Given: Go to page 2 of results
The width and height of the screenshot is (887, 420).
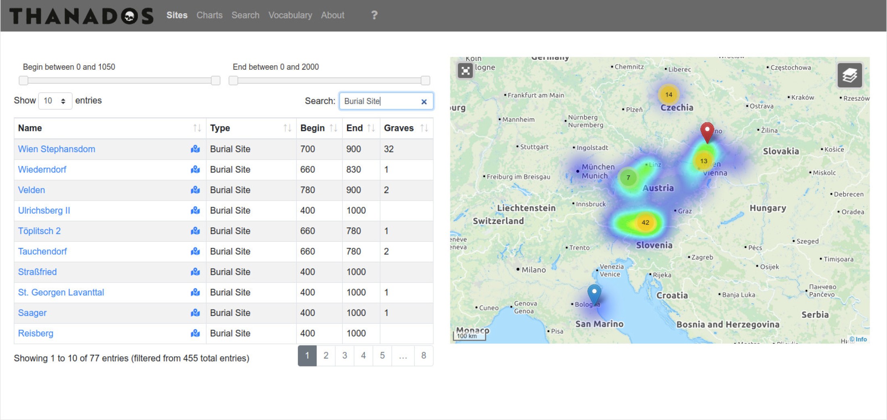Looking at the screenshot, I should point(326,356).
